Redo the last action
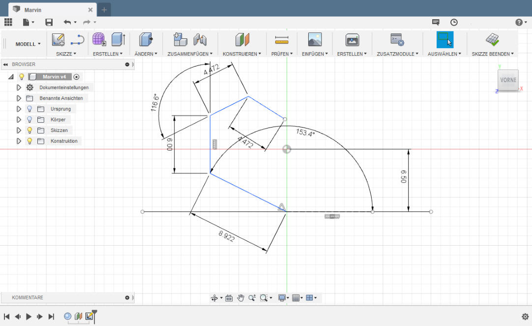Viewport: 532px width, 326px height. 87,22
